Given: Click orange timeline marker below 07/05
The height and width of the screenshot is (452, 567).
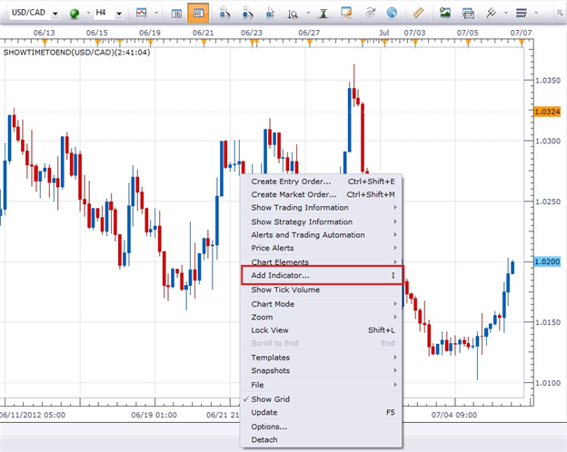Looking at the screenshot, I should point(468,43).
